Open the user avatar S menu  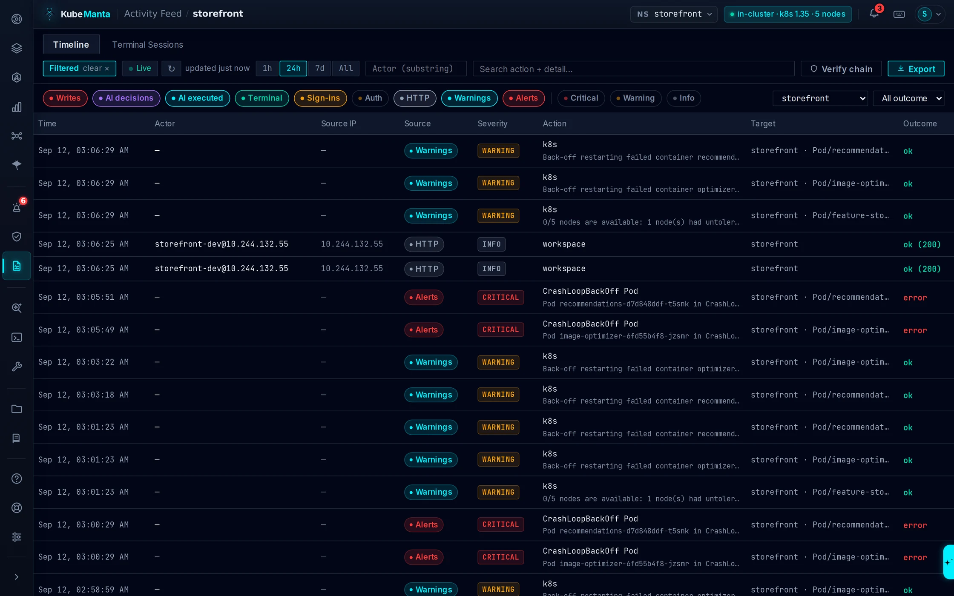(x=930, y=14)
